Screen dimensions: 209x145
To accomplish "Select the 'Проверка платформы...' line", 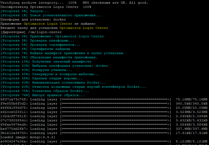I will [37, 41].
